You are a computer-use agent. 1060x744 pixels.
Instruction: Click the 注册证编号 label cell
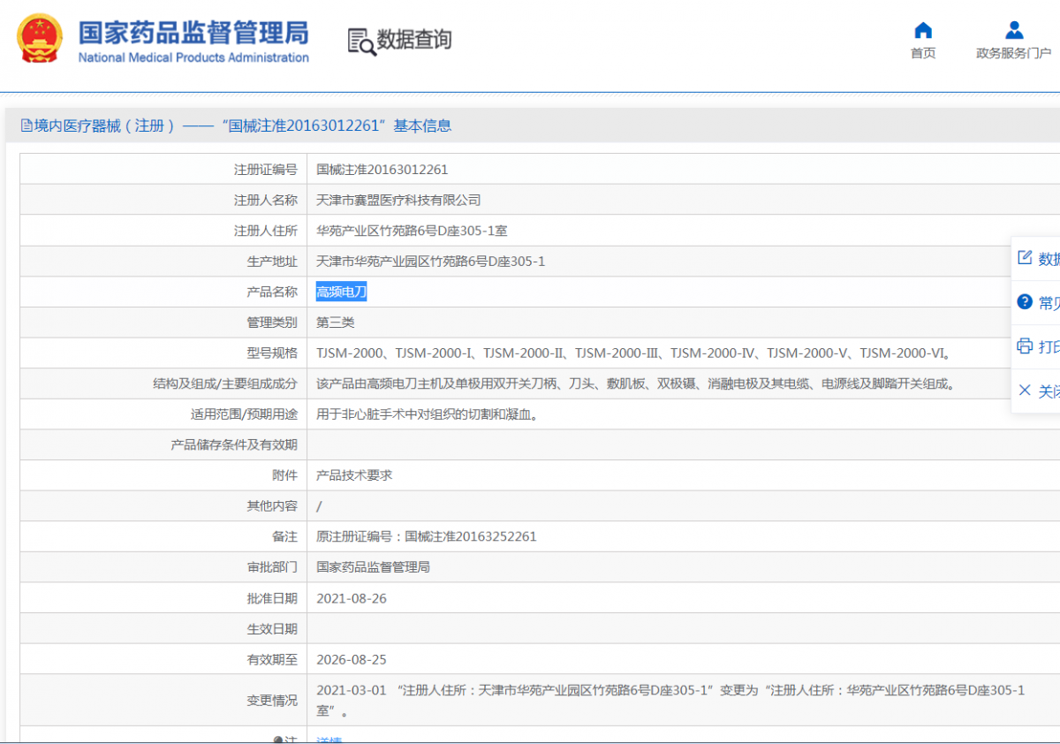(163, 170)
